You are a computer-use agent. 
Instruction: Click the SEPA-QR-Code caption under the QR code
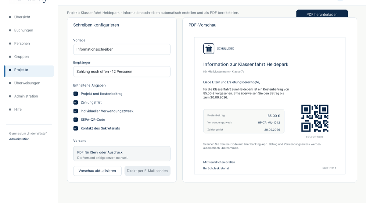click(314, 137)
